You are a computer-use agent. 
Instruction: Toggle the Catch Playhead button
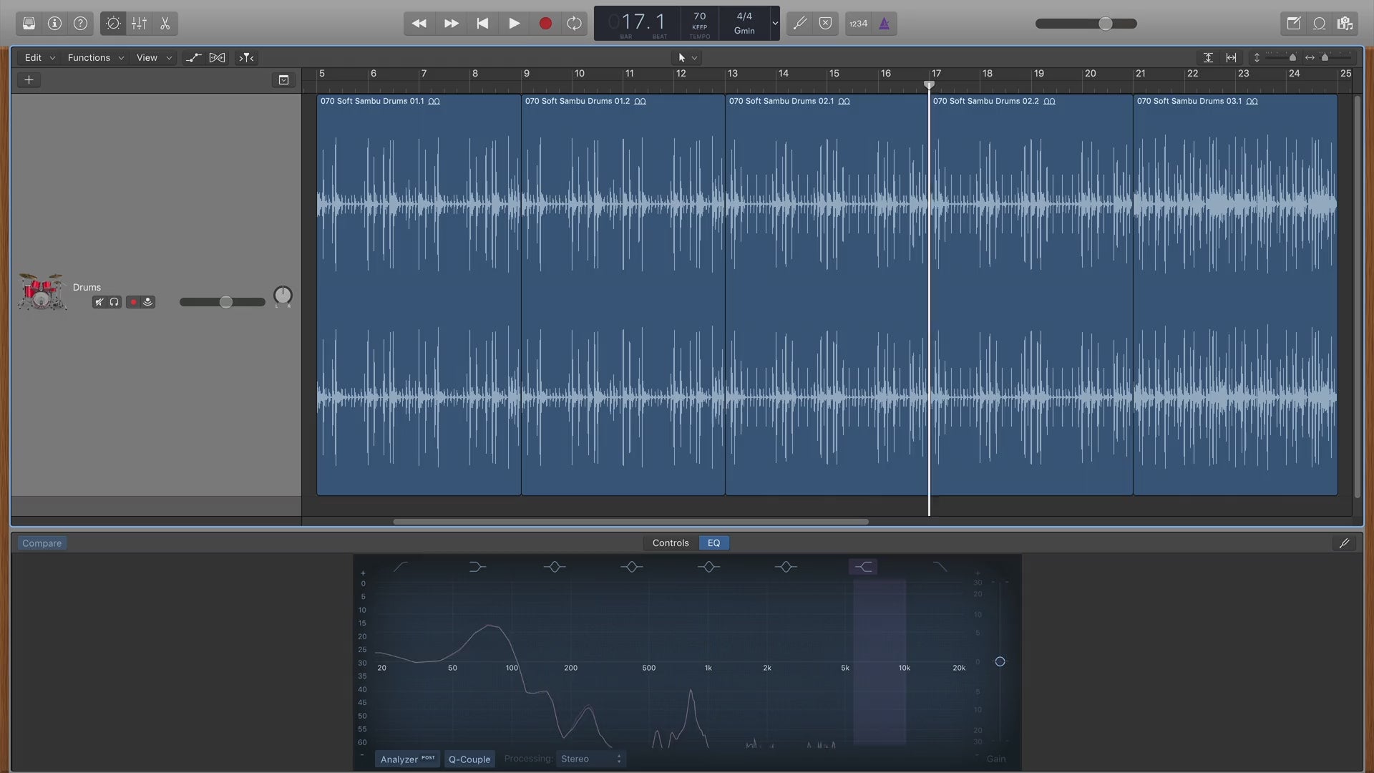pos(246,57)
